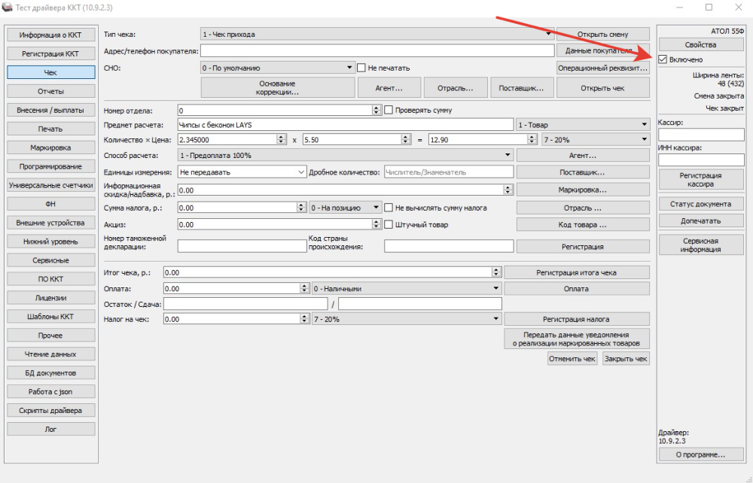The image size is (753, 483).
Task: Open the СНО dropdown list
Action: pyautogui.click(x=278, y=68)
